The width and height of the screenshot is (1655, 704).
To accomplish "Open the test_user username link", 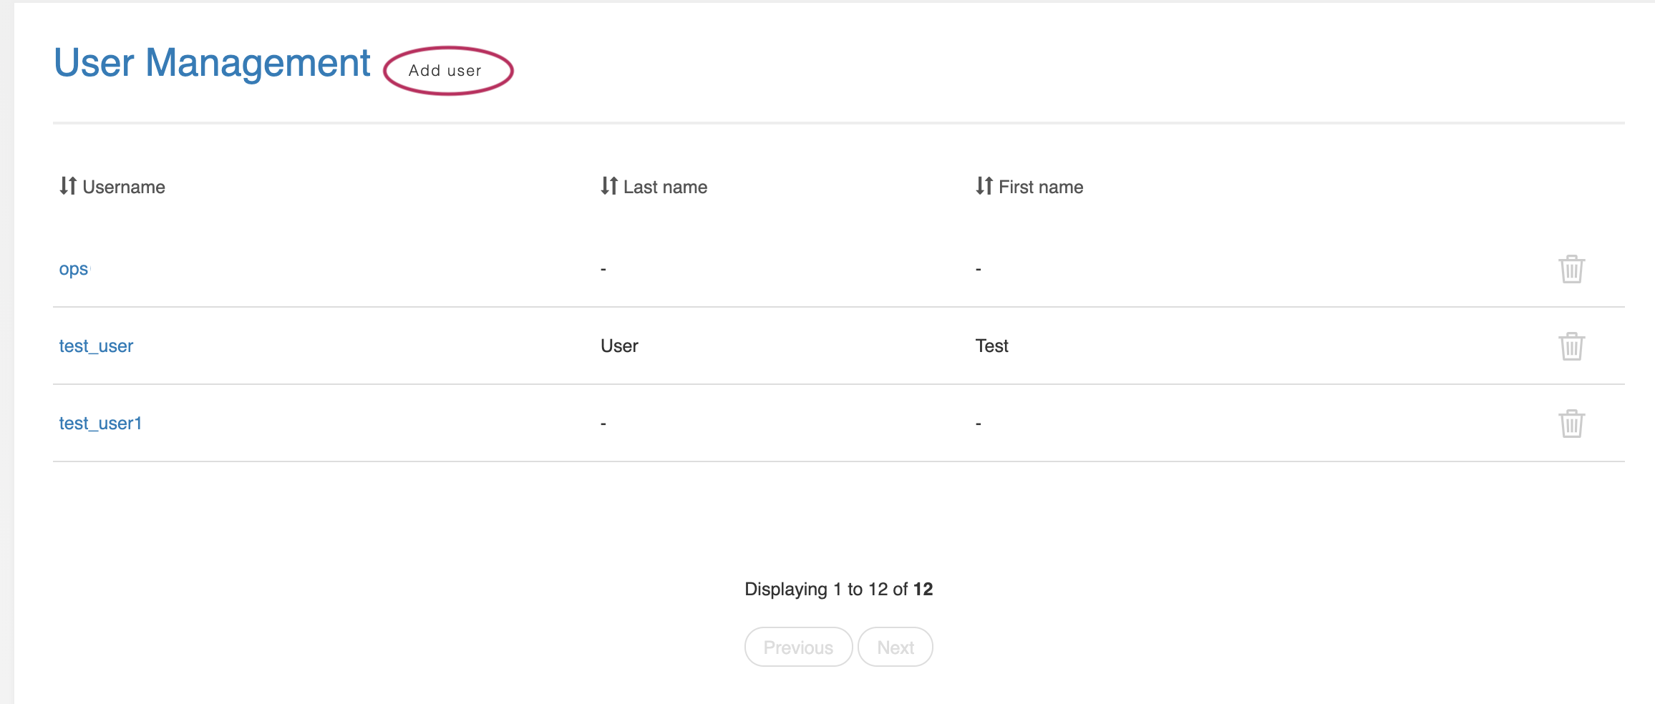I will click(96, 346).
